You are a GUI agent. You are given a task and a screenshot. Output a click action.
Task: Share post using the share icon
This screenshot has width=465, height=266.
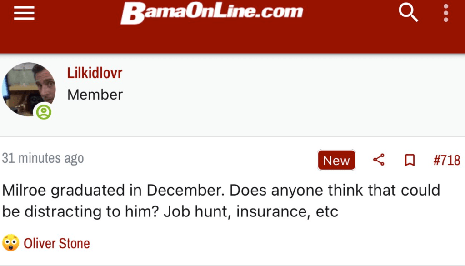point(379,160)
